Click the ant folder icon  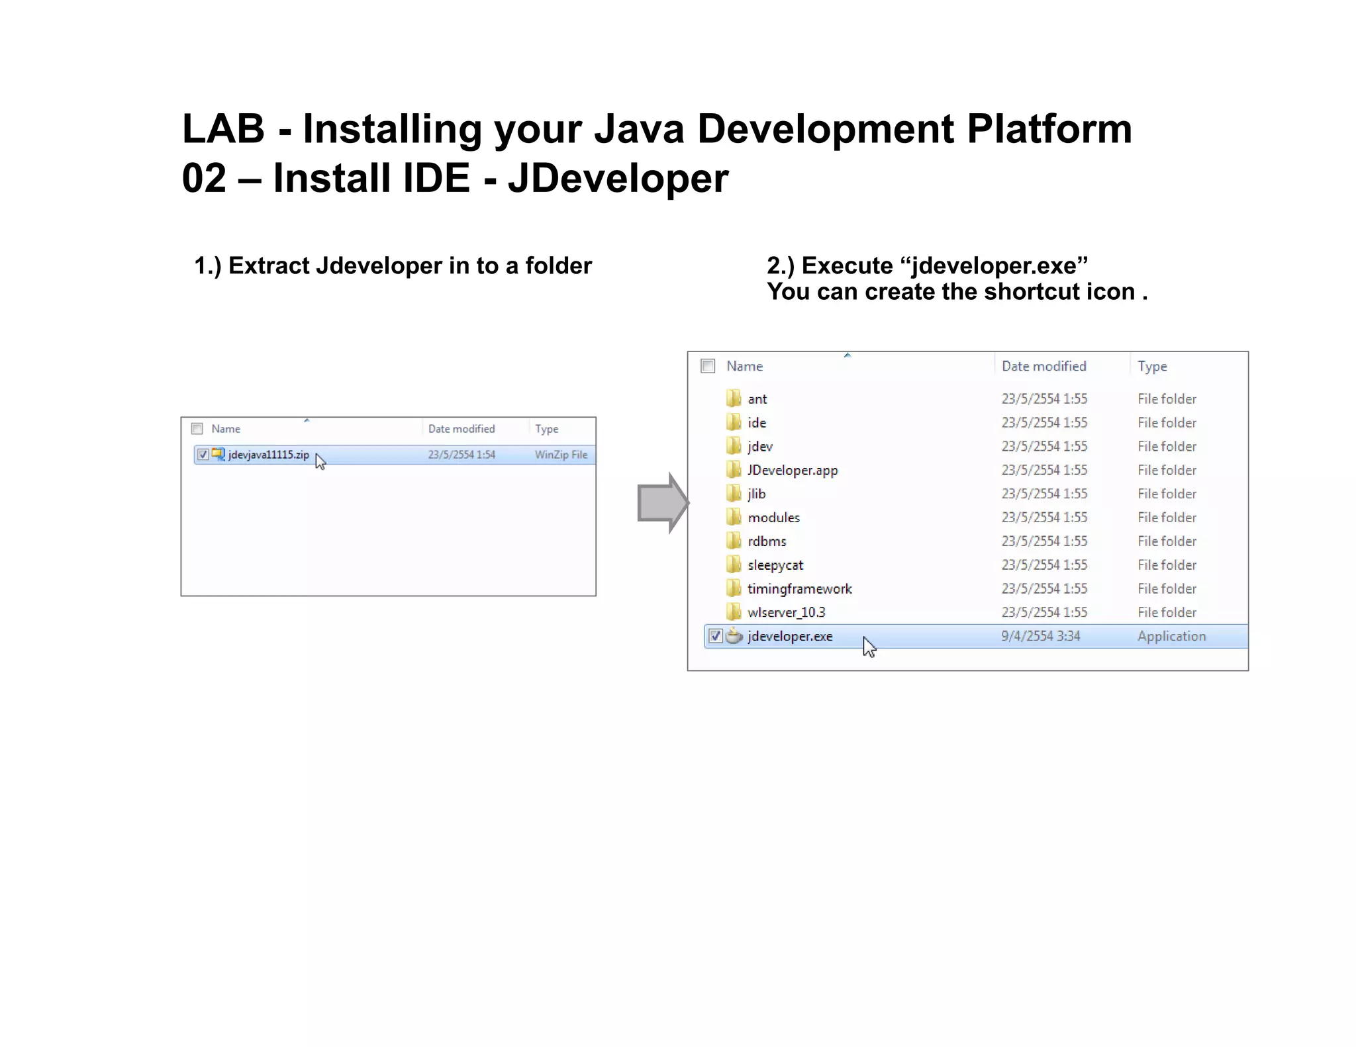[x=734, y=398]
